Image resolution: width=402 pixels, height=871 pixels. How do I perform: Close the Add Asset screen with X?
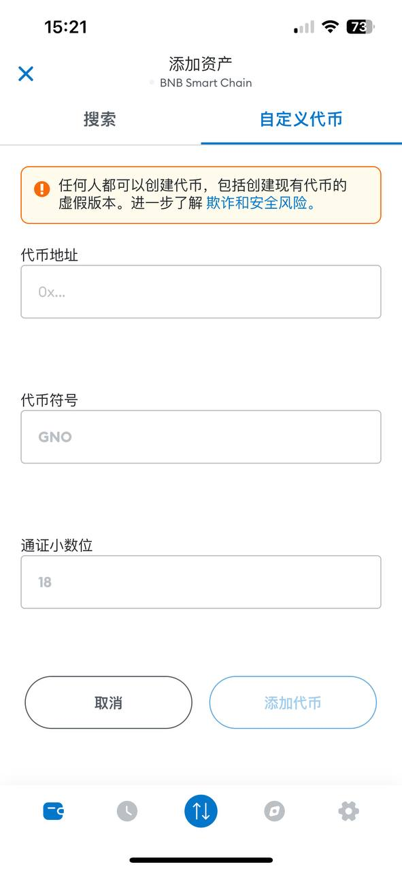(26, 73)
